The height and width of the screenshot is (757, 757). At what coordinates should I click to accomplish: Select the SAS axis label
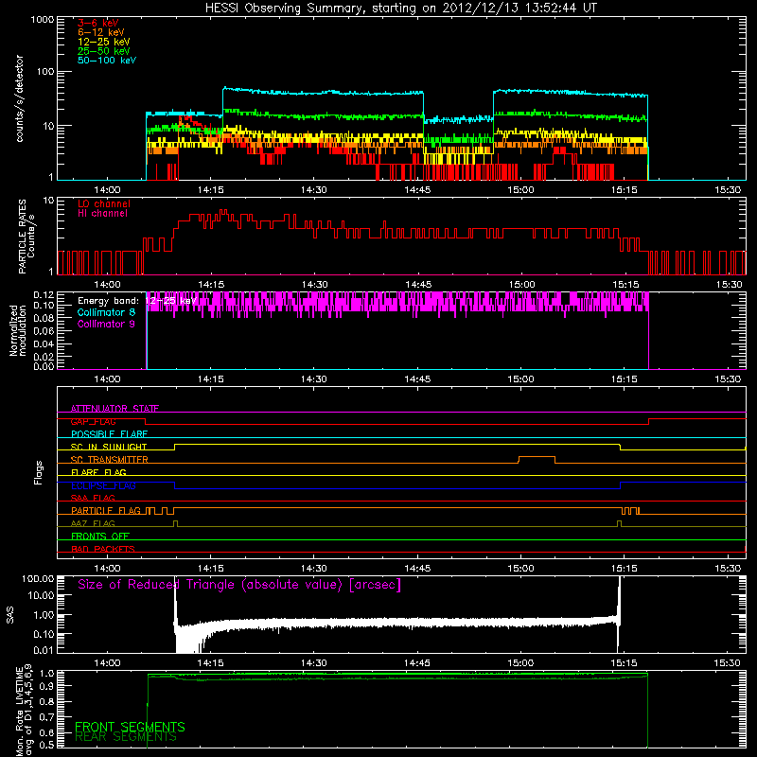click(x=10, y=614)
